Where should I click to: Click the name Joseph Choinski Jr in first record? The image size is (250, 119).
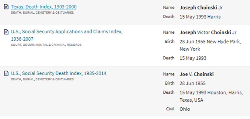pyautogui.click(x=201, y=8)
